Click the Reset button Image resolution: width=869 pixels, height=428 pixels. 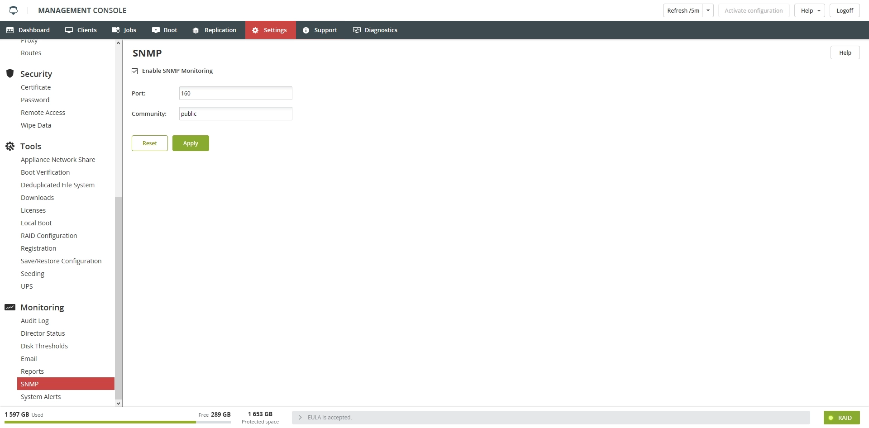150,143
